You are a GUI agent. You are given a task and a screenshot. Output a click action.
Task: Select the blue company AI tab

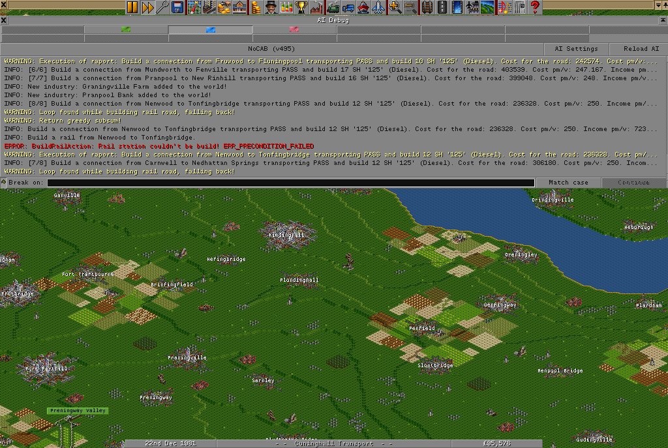point(211,30)
